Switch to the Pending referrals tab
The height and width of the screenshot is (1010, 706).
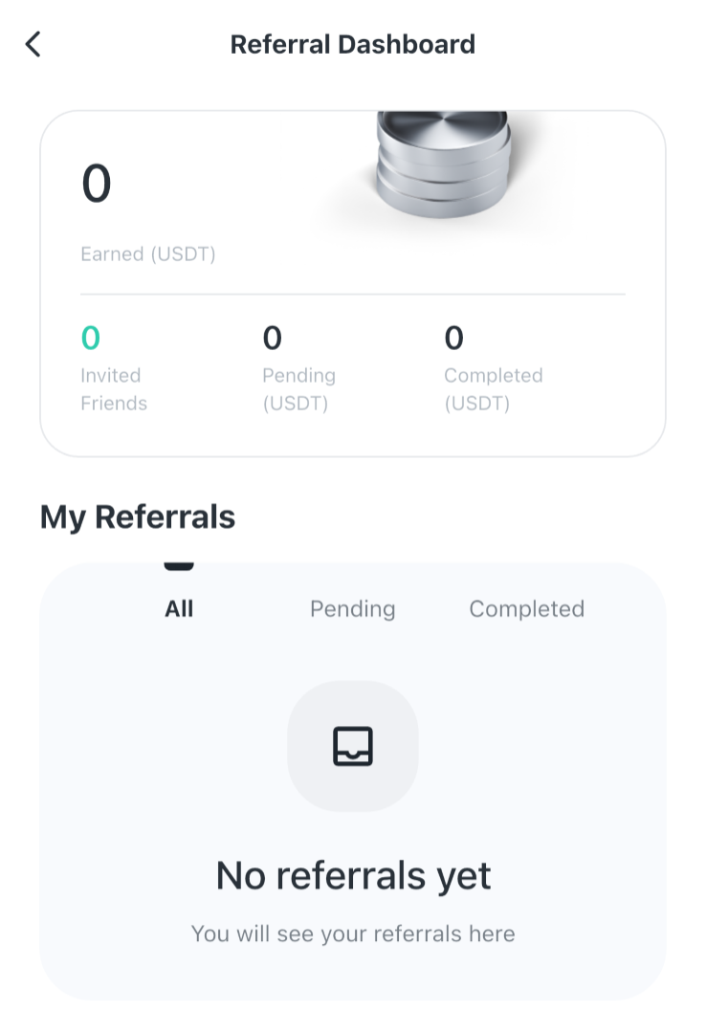point(352,609)
